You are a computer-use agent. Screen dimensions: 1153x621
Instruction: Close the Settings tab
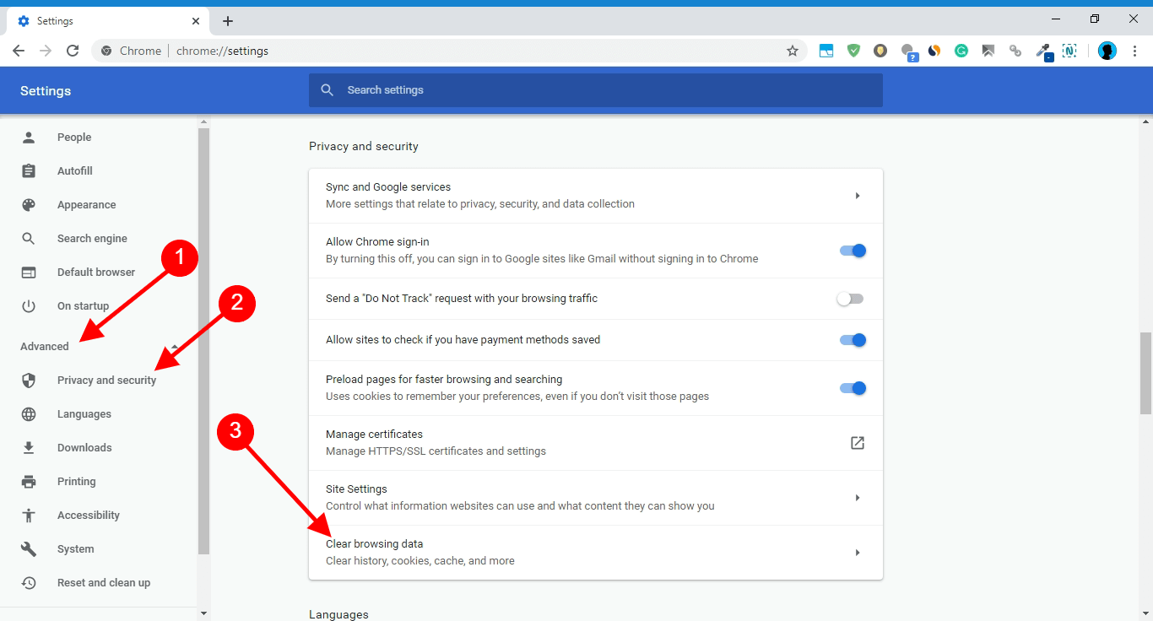[x=197, y=21]
